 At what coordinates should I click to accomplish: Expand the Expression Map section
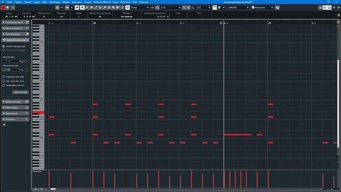15,28
